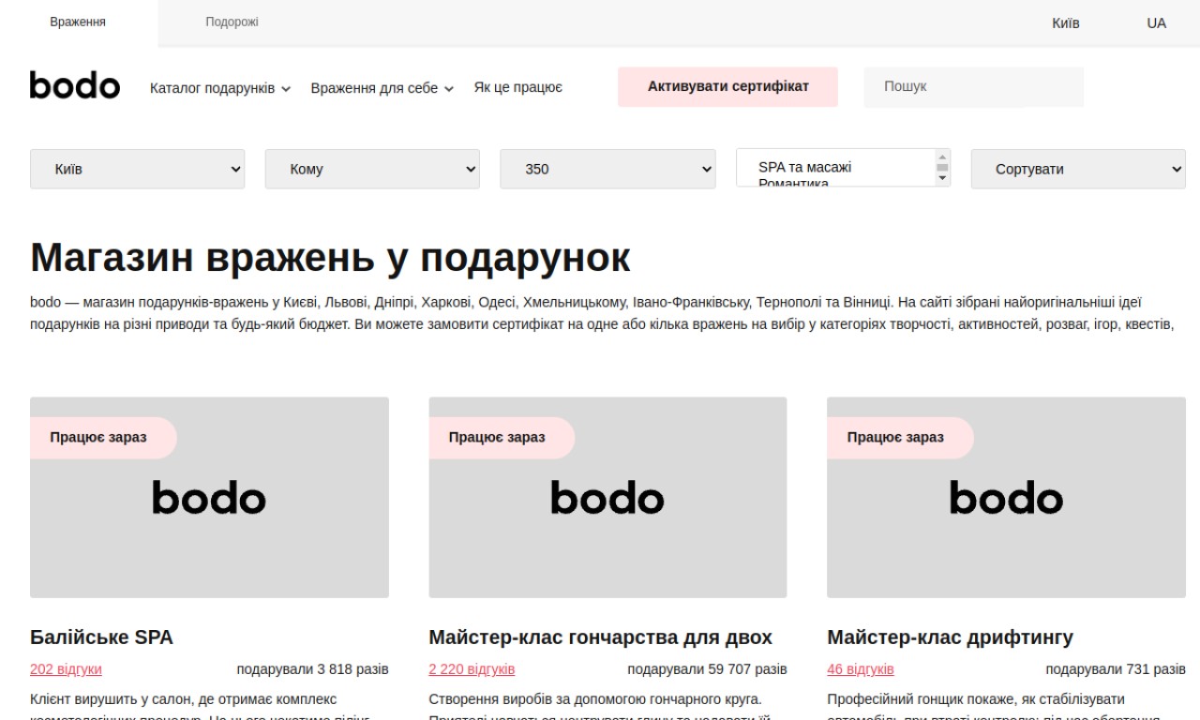The width and height of the screenshot is (1200, 720).
Task: Click Працює зараз badge on дрифтингу card
Action: [898, 438]
